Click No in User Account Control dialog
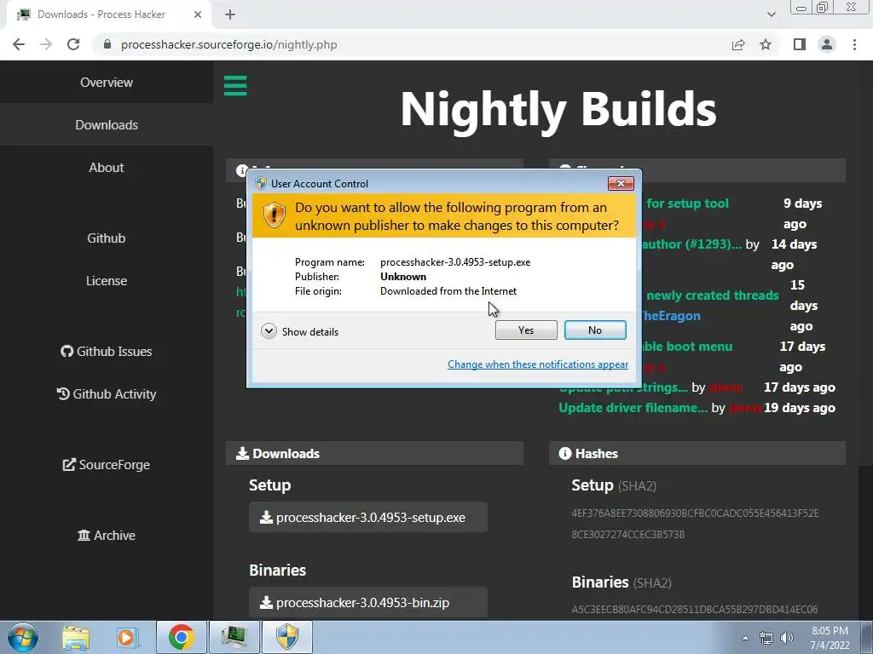This screenshot has height=654, width=873. (x=594, y=330)
